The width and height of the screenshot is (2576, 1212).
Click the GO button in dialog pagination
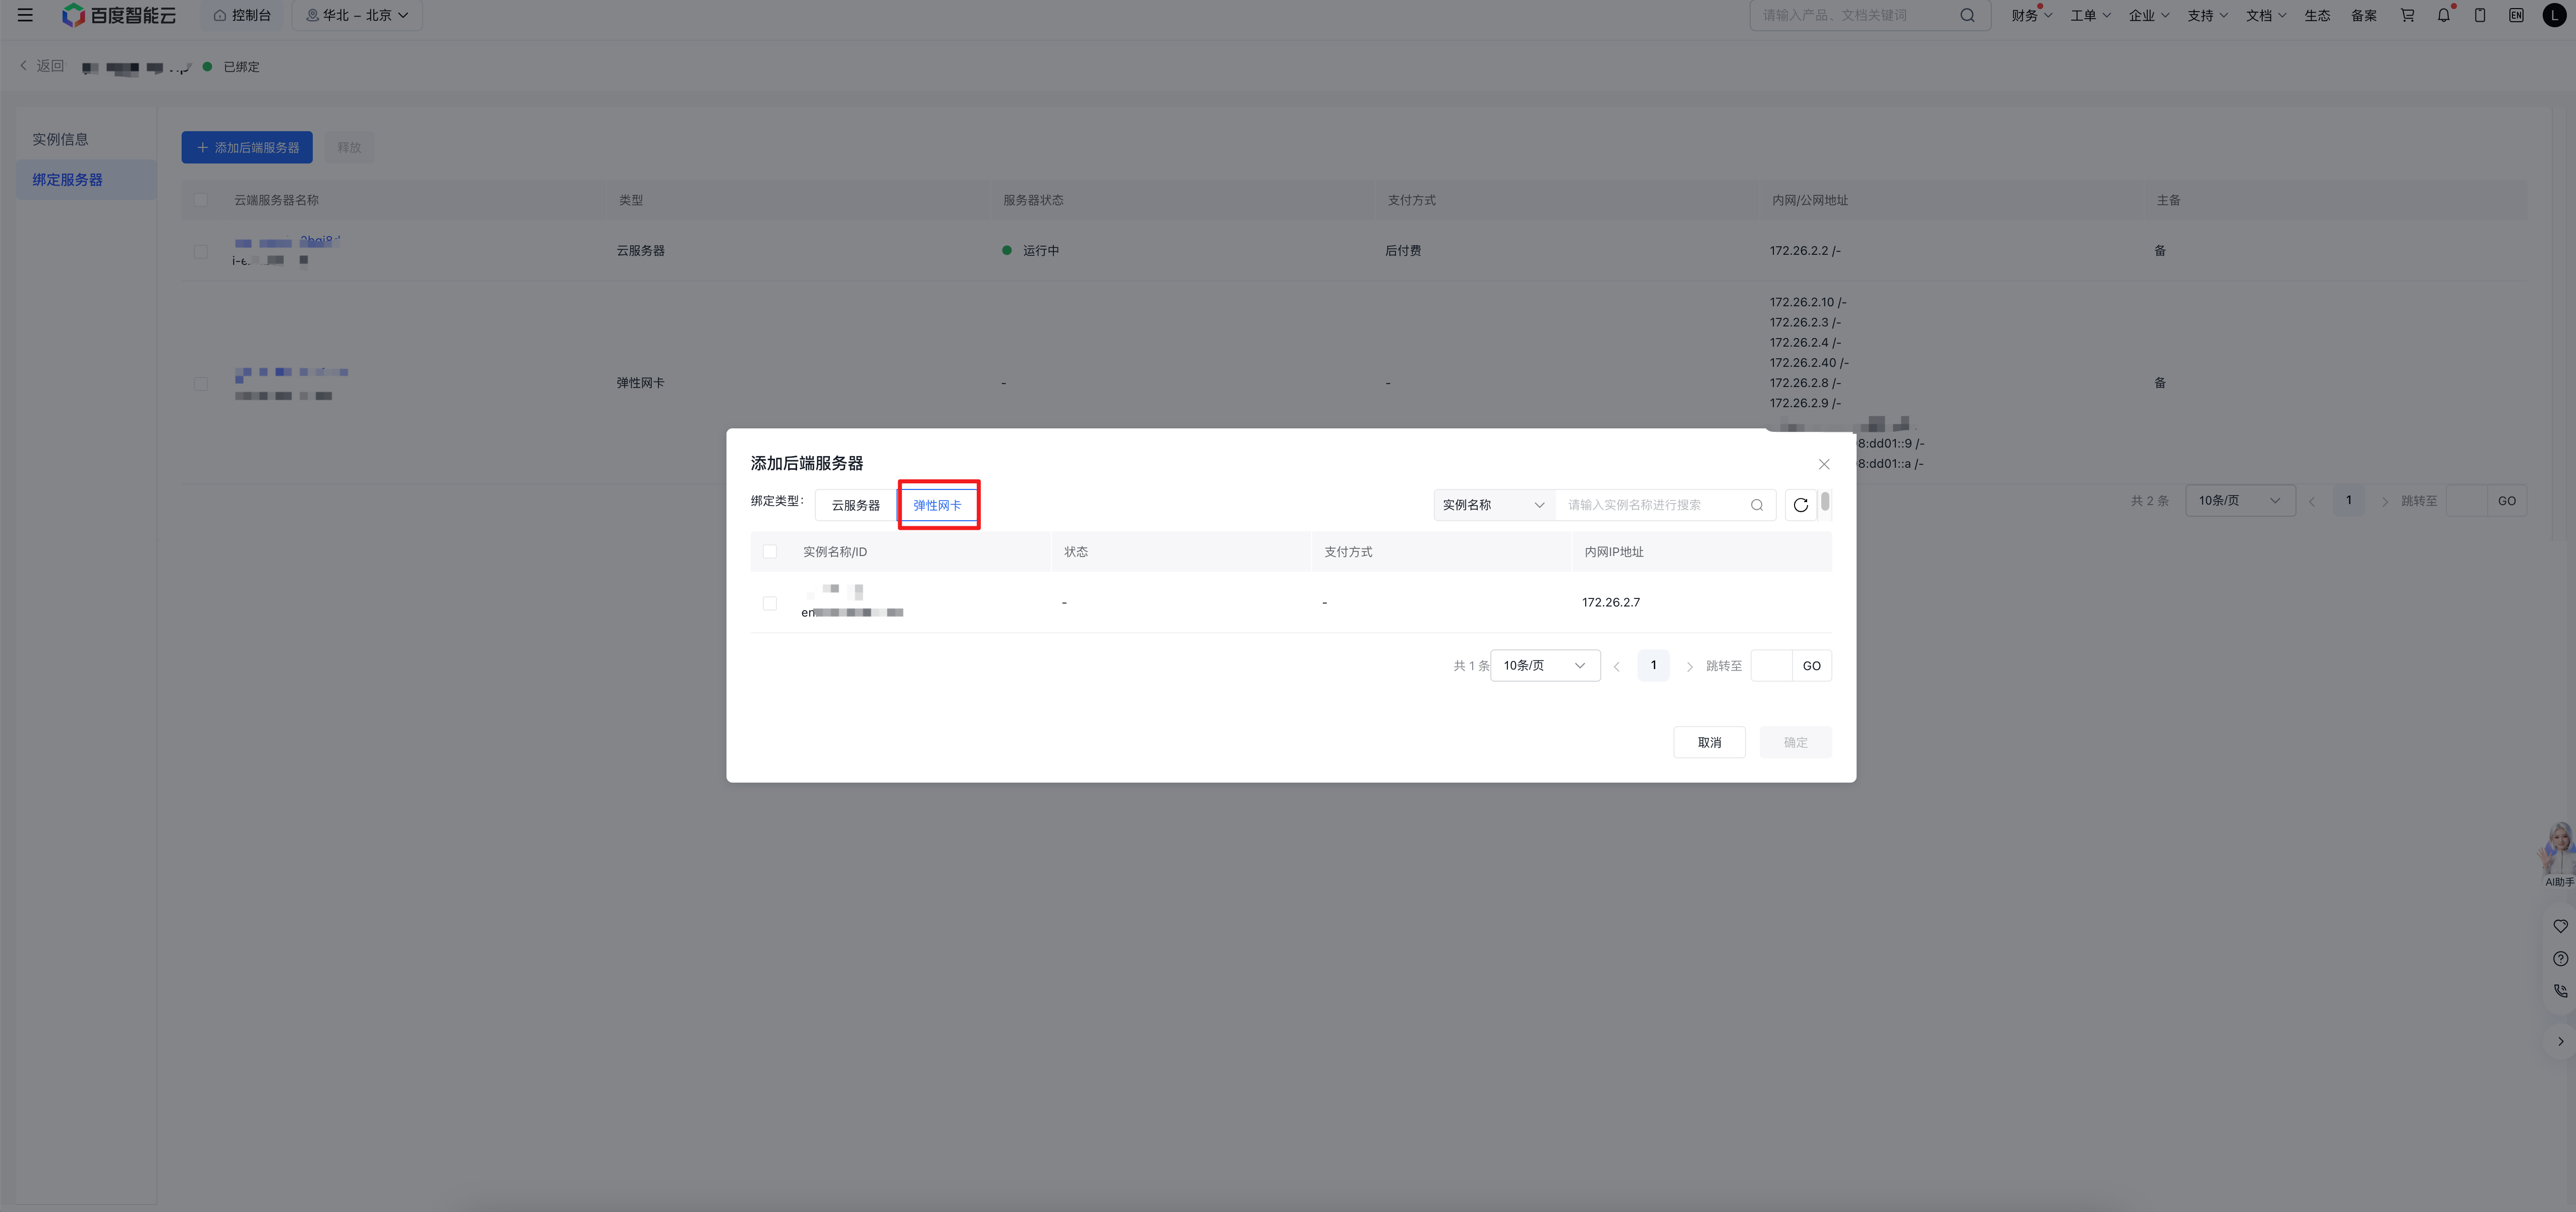1812,666
